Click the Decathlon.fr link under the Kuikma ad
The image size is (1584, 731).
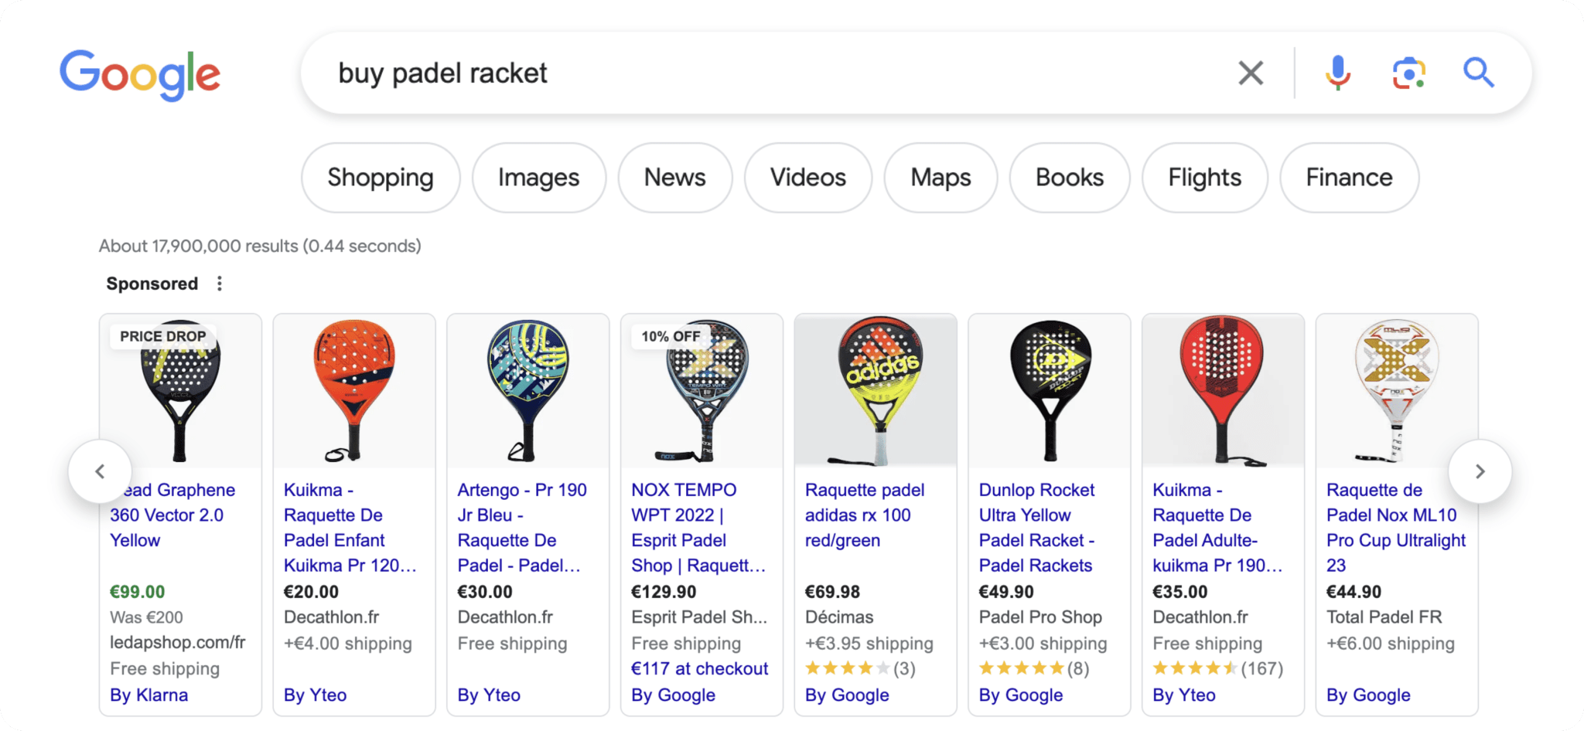point(331,617)
